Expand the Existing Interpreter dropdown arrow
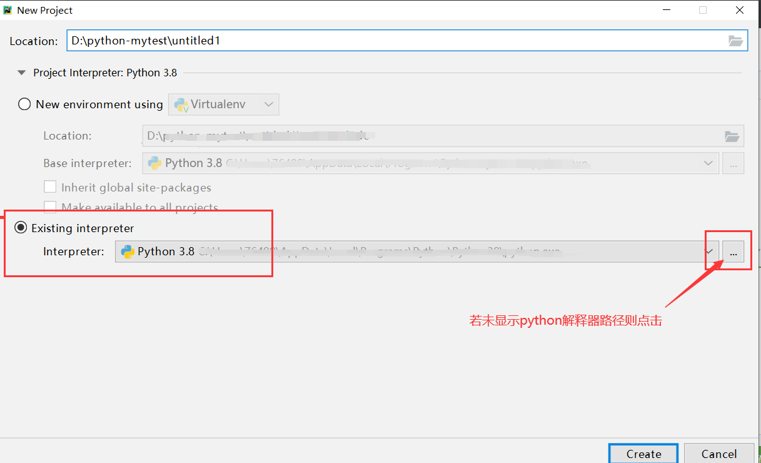761x463 pixels. pos(709,252)
